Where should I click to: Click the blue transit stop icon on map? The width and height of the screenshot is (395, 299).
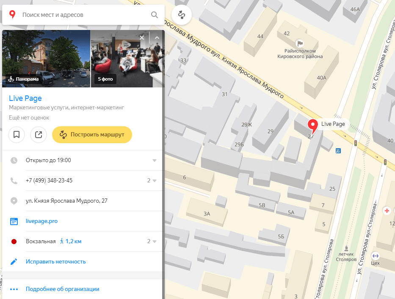click(338, 151)
